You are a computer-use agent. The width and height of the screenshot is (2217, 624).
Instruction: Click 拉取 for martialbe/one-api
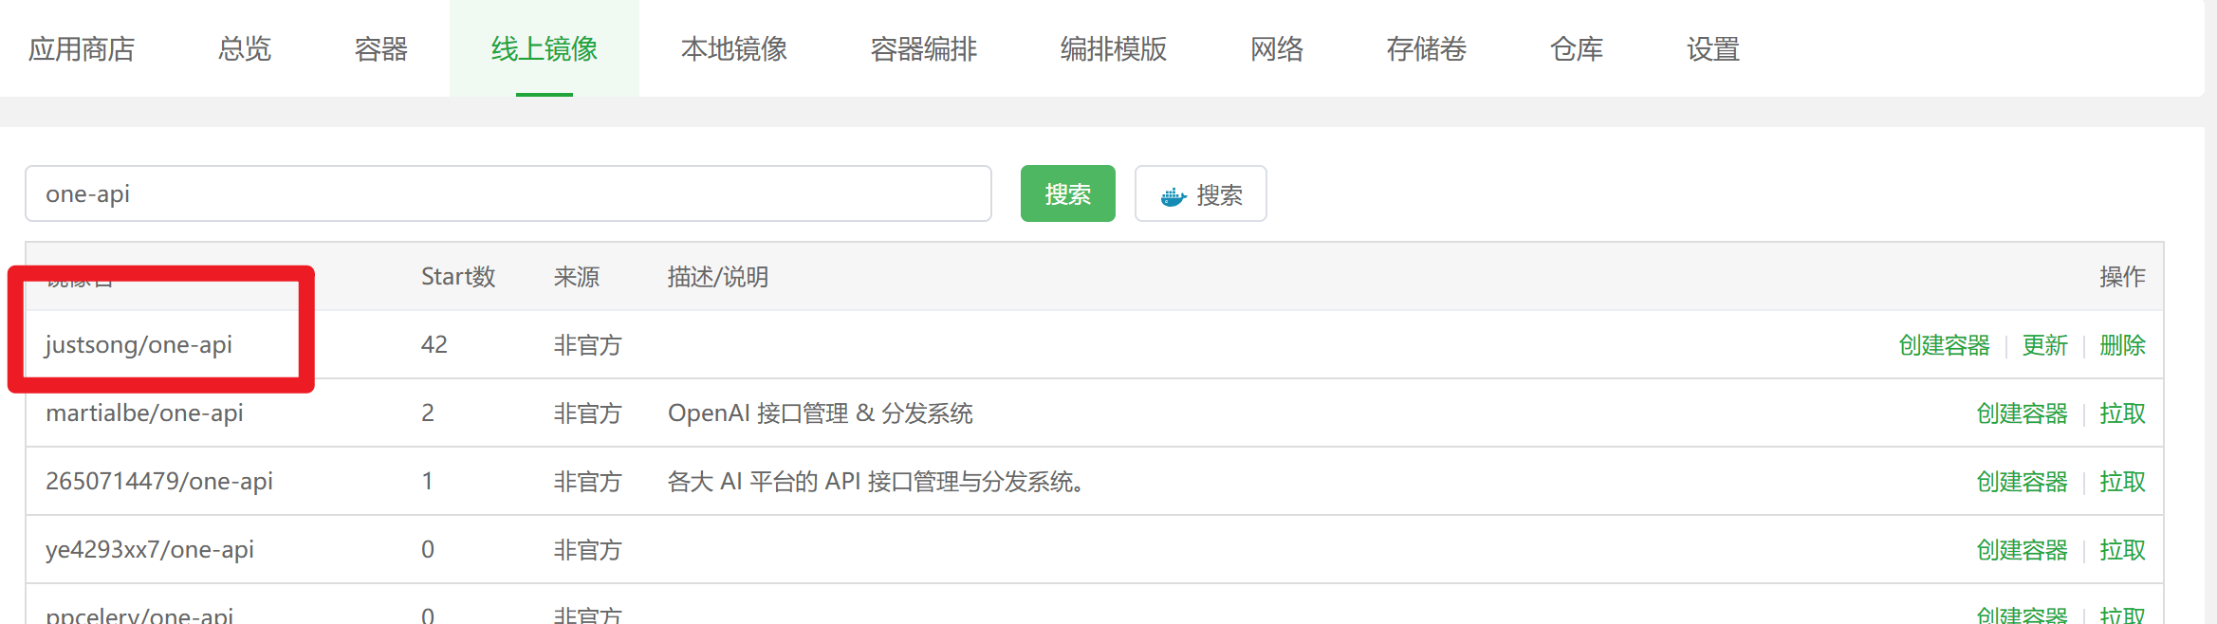2122,413
